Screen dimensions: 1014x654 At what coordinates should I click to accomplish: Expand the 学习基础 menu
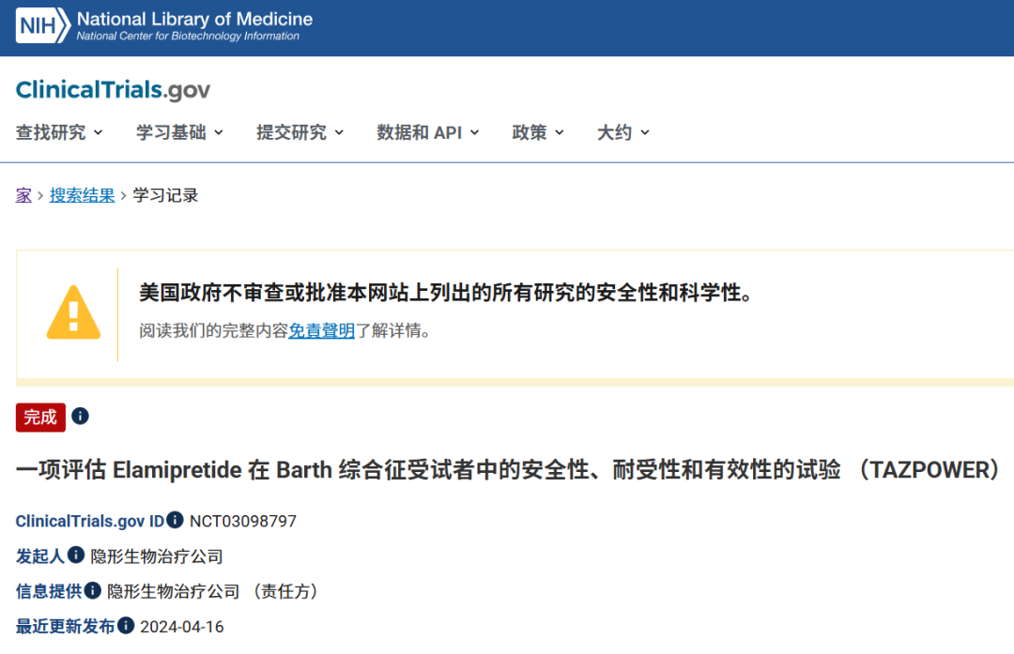179,132
